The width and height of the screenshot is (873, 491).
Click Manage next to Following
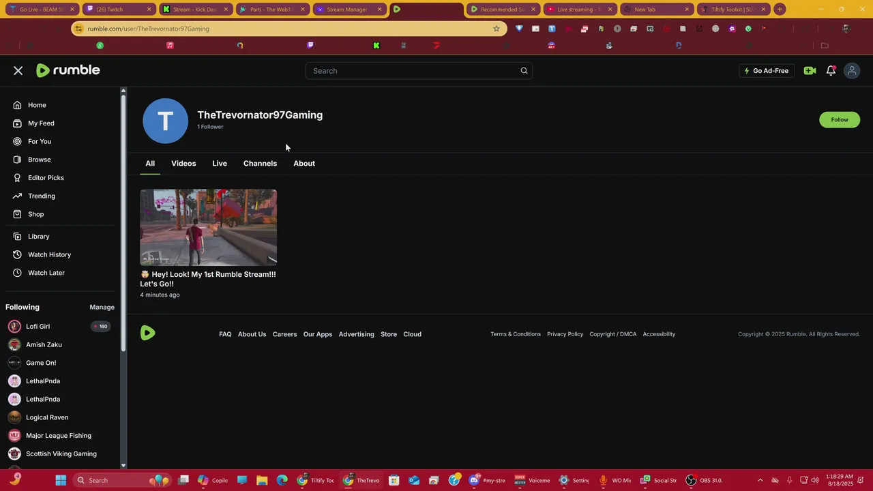(x=102, y=308)
